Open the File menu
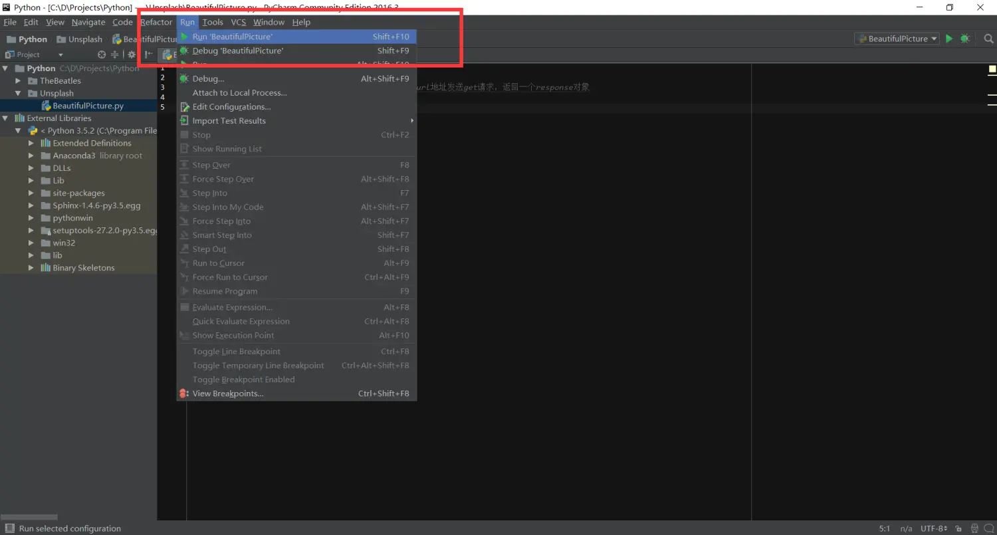997x535 pixels. pos(10,22)
